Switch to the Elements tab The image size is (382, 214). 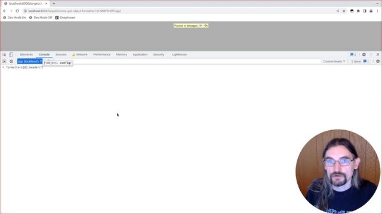26,55
